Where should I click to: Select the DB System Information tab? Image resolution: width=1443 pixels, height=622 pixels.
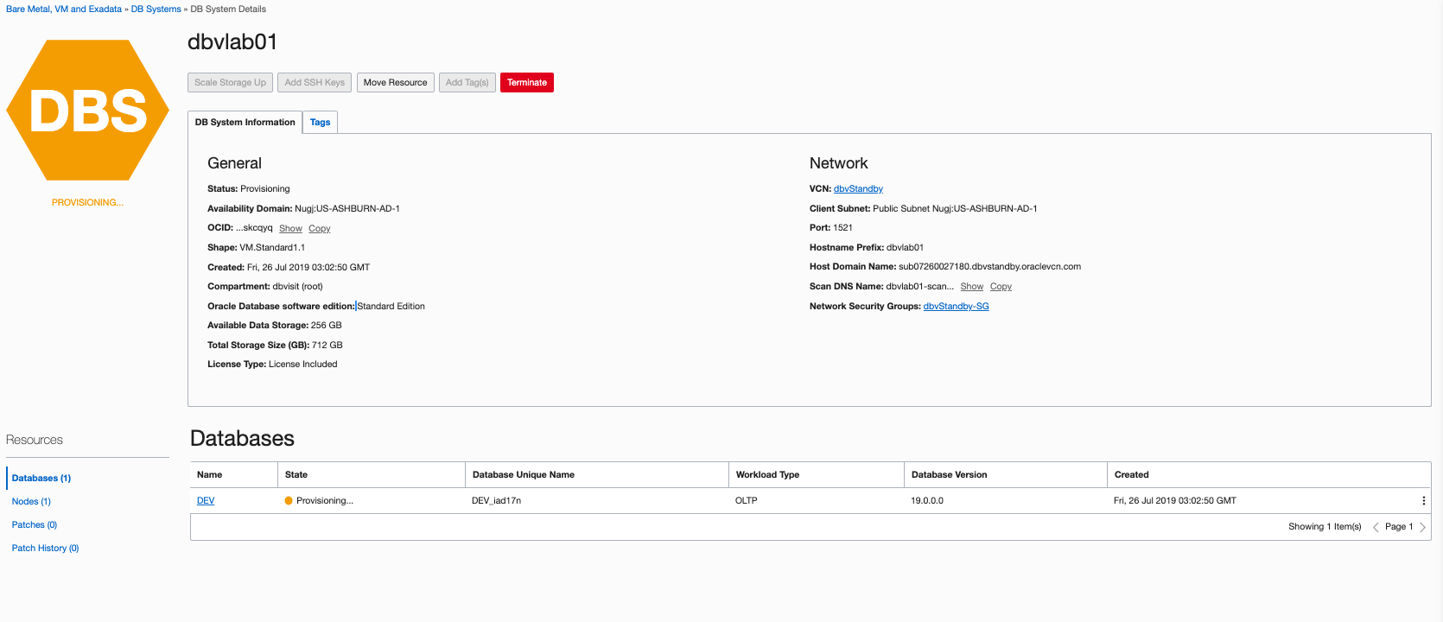(x=245, y=123)
